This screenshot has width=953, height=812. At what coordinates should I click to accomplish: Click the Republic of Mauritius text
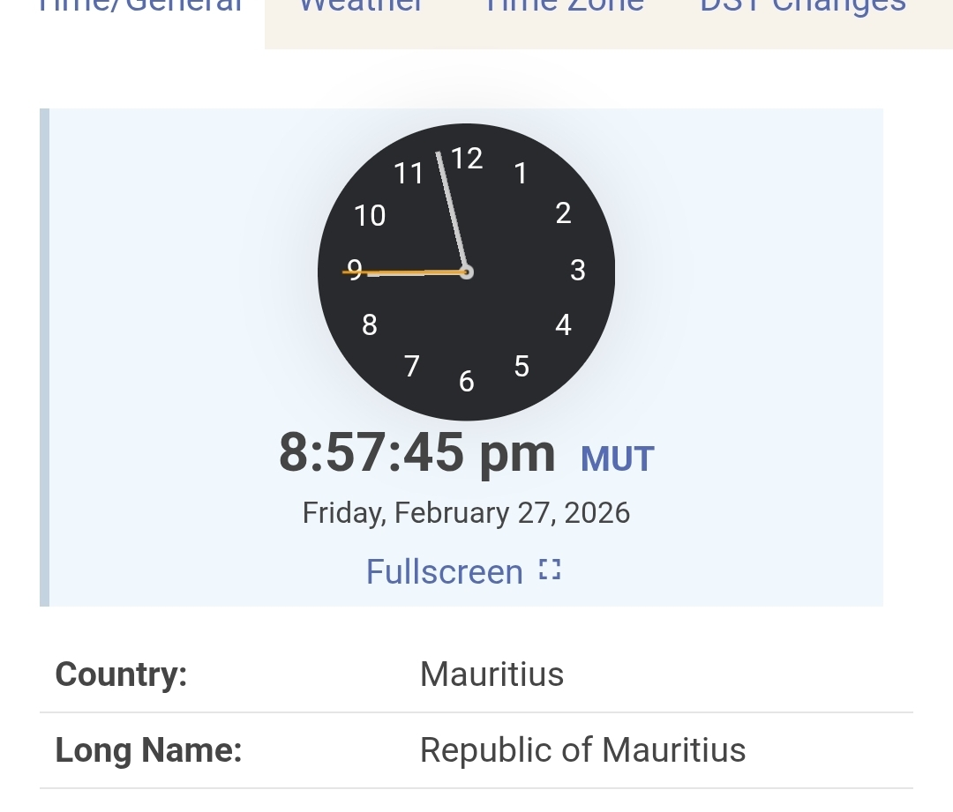coord(582,750)
